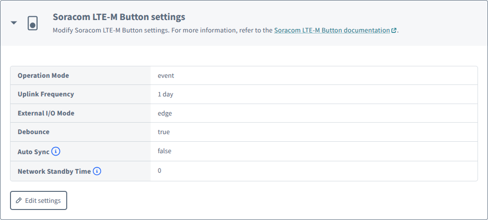Select the External I/O Mode label
488x220 pixels.
(46, 113)
